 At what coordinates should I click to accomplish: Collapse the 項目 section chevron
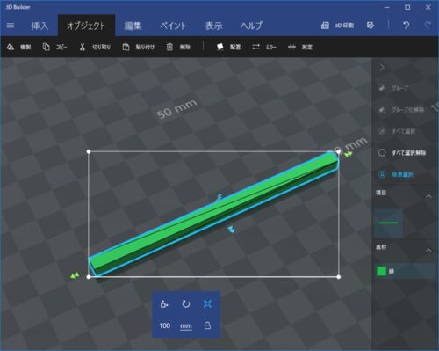[428, 195]
